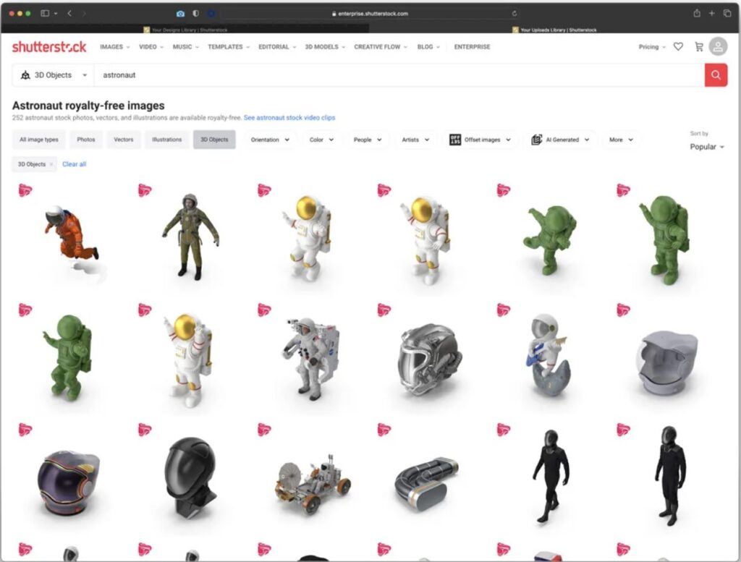Viewport: 741px width, 562px height.
Task: Select the Photos image type filter
Action: pyautogui.click(x=86, y=140)
